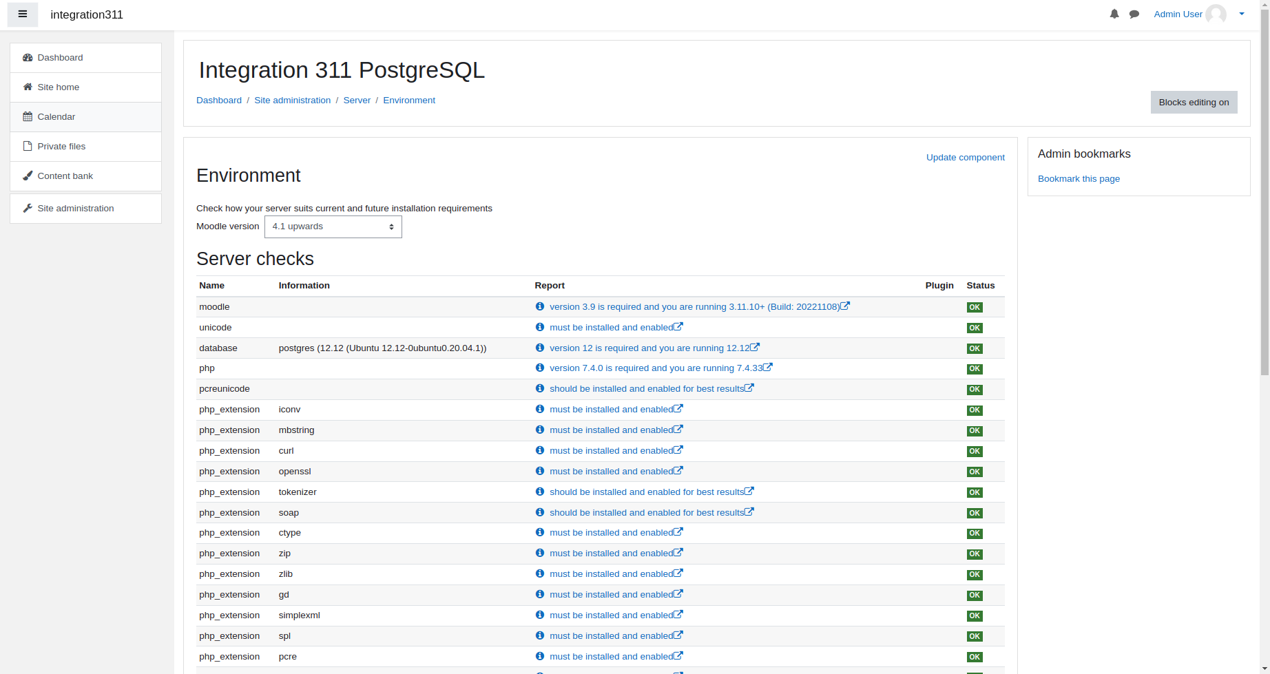Open Private files in sidebar

[86, 147]
